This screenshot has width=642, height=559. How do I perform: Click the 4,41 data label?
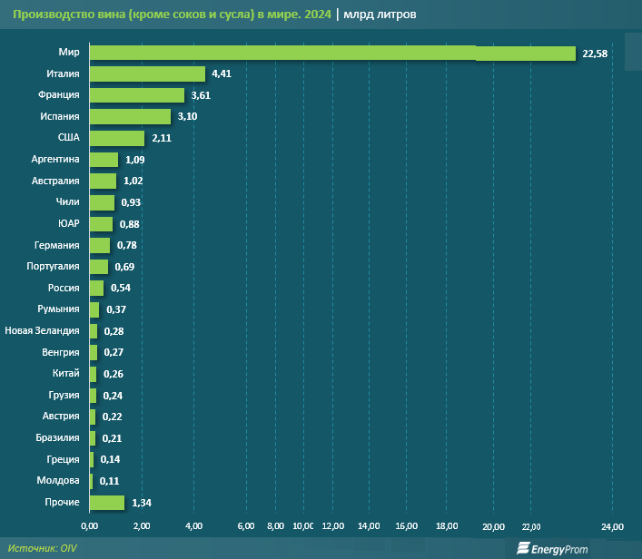[x=222, y=74]
